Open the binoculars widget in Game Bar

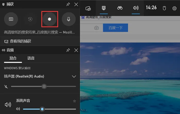[120, 8]
